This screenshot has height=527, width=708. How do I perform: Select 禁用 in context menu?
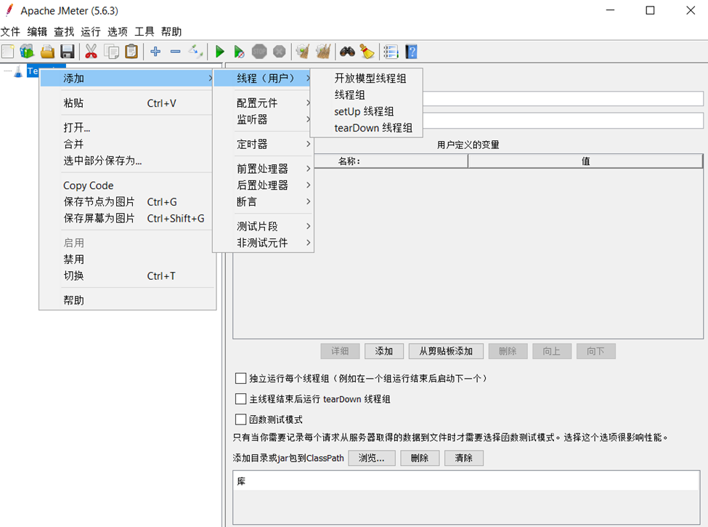126,260
